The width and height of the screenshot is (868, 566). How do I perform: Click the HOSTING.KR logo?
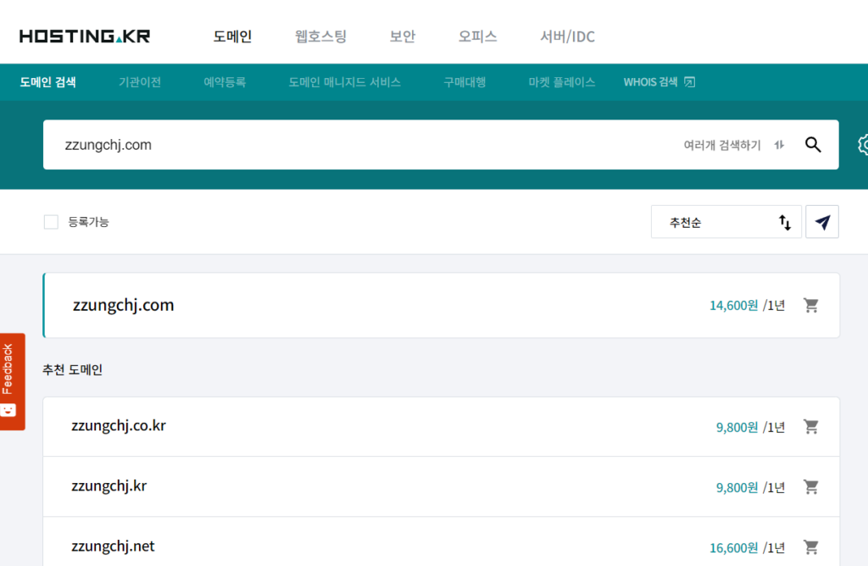point(85,36)
